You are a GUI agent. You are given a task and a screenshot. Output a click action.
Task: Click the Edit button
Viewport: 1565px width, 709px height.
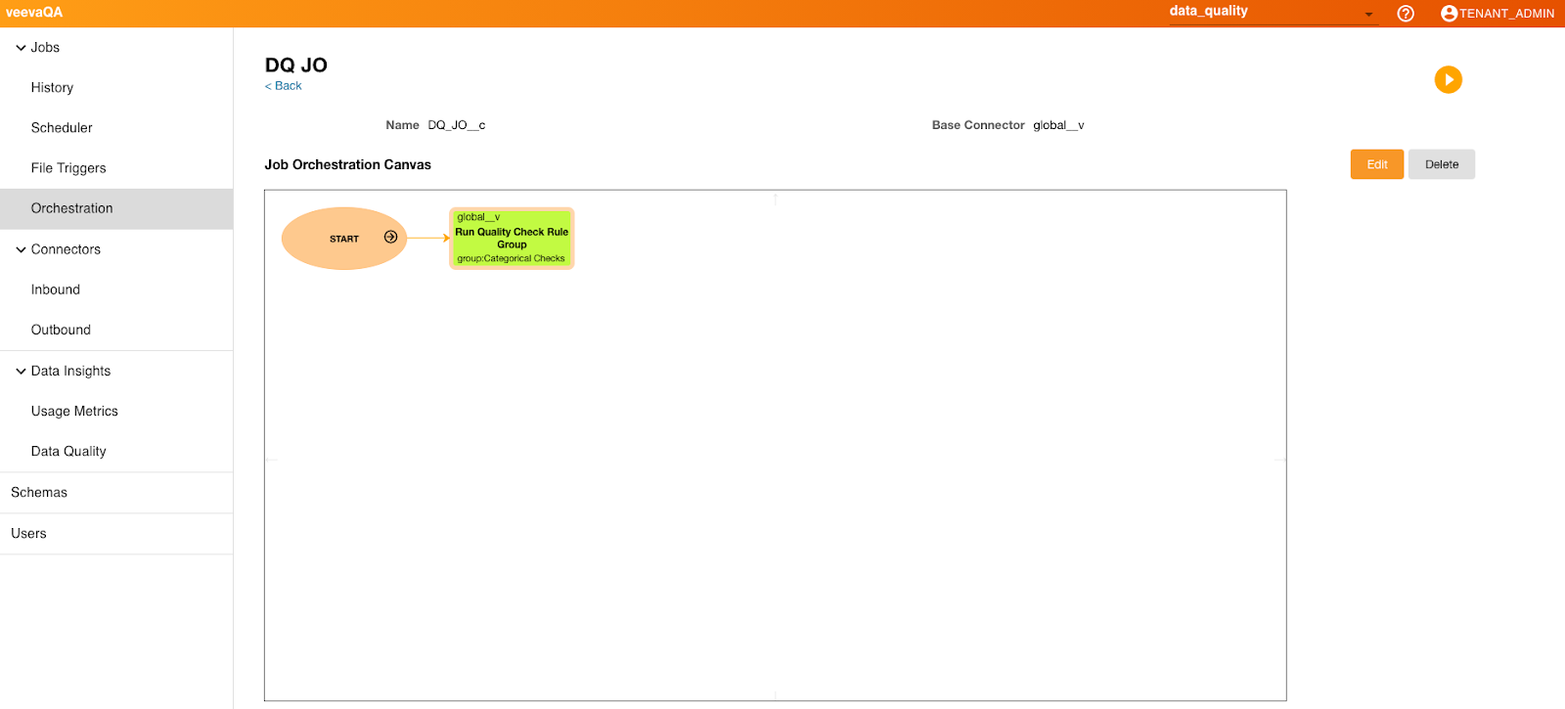point(1376,164)
